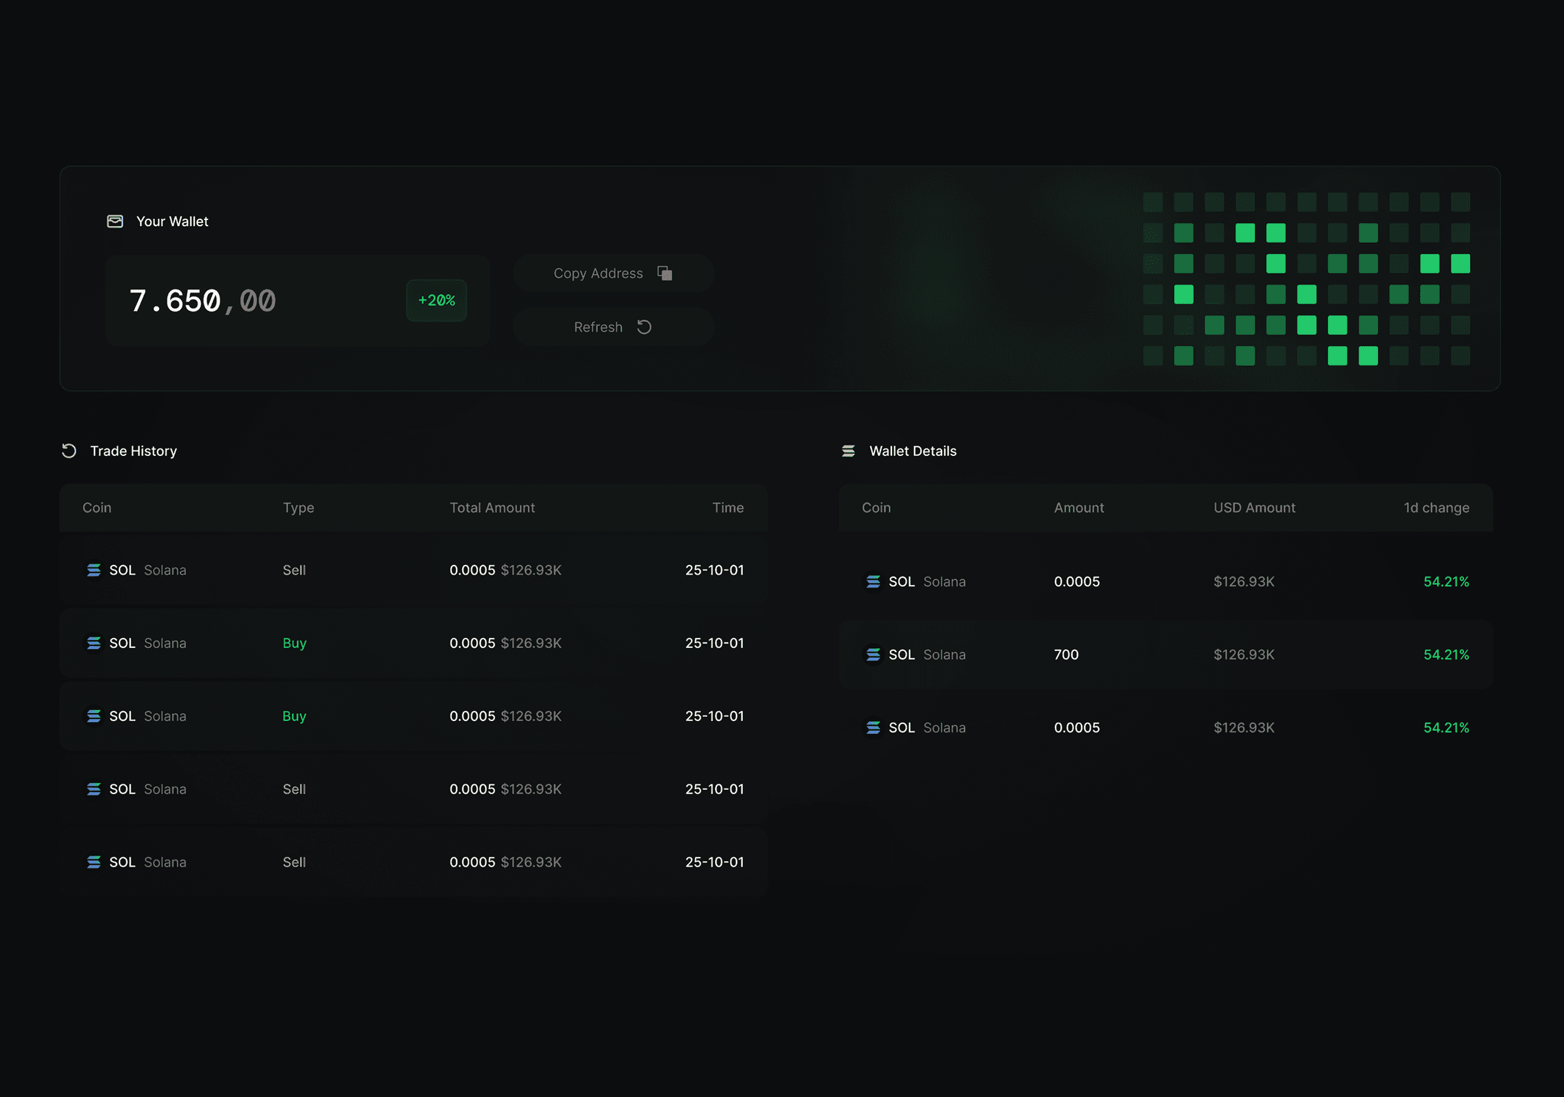
Task: Click the Wallet Details Solana icon
Action: tap(848, 451)
